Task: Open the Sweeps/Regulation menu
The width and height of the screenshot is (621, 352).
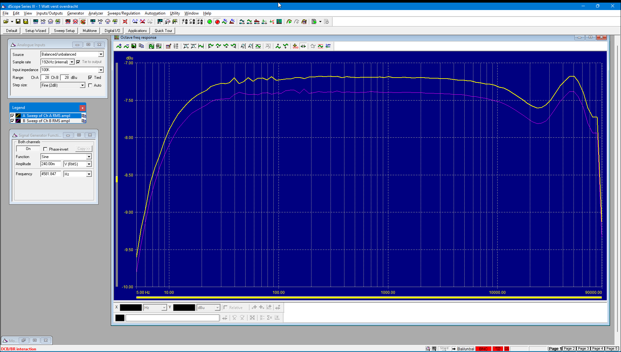Action: [x=124, y=13]
